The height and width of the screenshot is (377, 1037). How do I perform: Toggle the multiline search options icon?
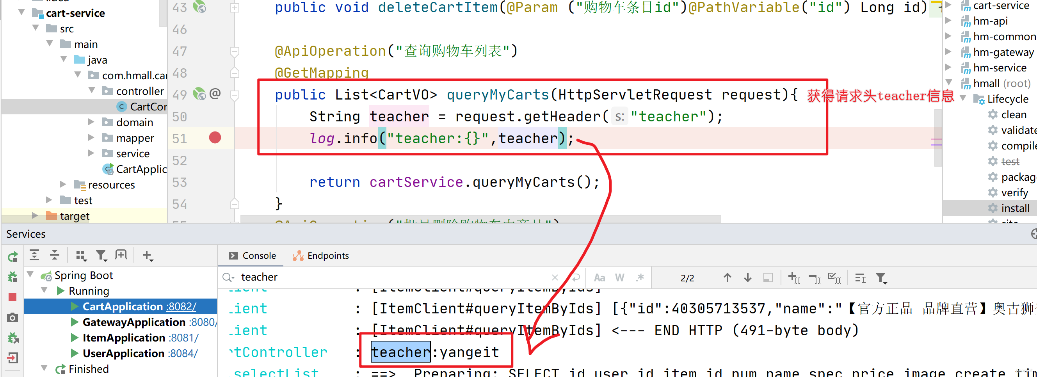click(860, 278)
